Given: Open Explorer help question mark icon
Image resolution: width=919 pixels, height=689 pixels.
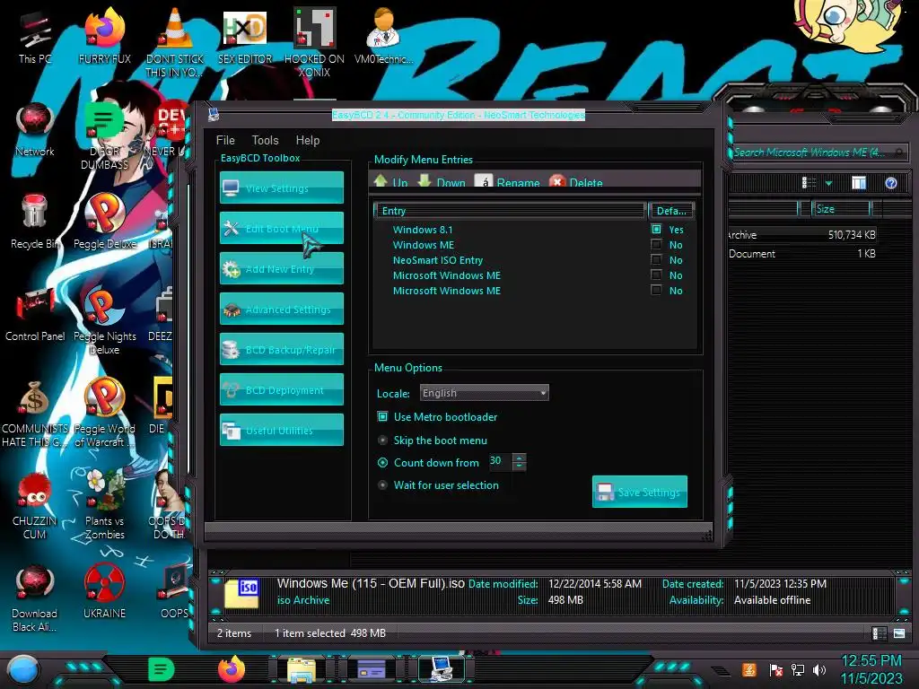Looking at the screenshot, I should click(x=891, y=183).
